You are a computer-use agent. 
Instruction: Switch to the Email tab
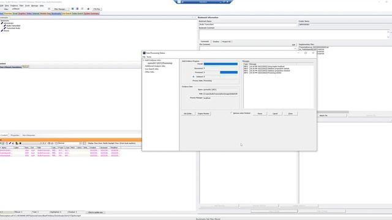(15, 13)
